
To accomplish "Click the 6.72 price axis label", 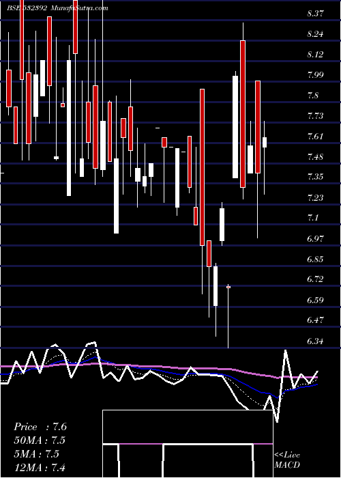I will pyautogui.click(x=315, y=279).
